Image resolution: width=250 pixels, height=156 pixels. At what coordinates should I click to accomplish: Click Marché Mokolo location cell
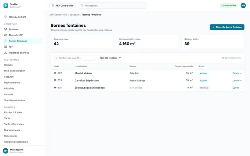pyautogui.click(x=83, y=73)
